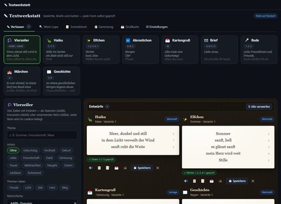Toggle occasion chip Geburtstag
Viewport: 281px width, 204px height.
(x=30, y=150)
